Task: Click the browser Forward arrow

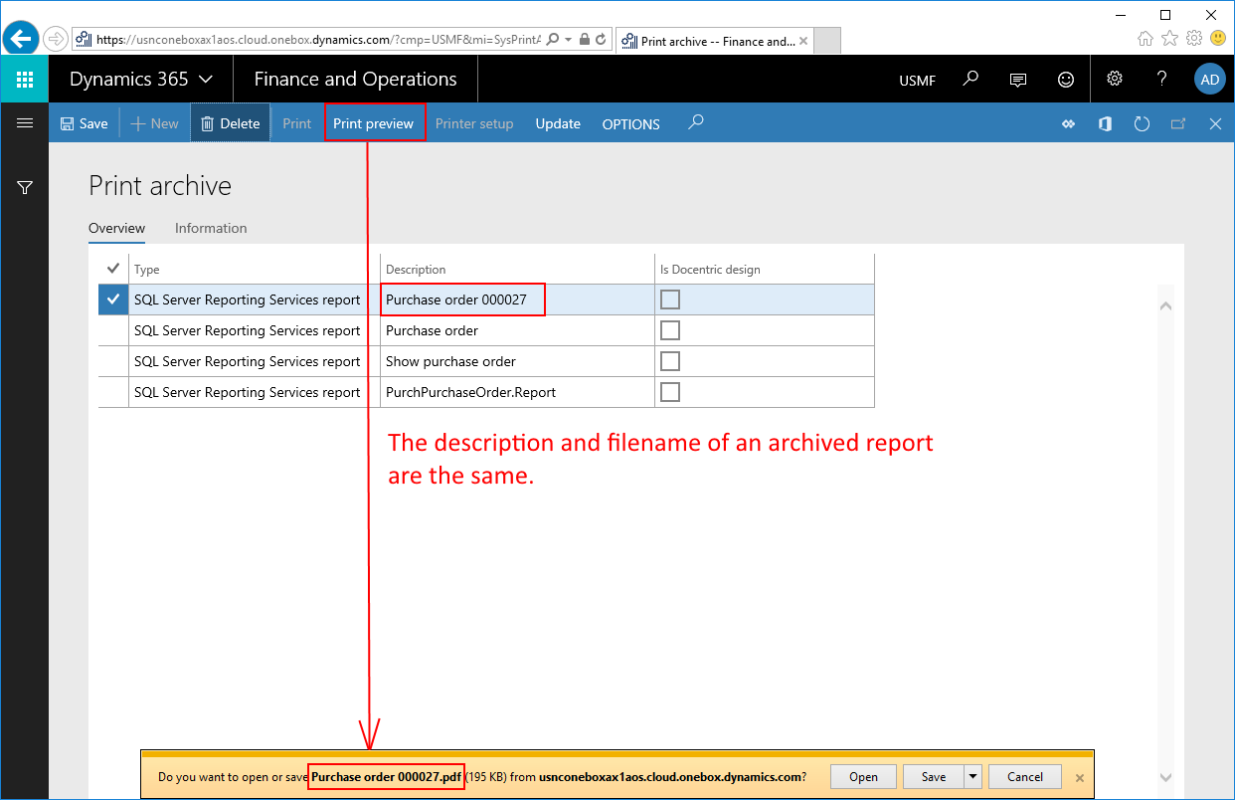Action: point(55,40)
